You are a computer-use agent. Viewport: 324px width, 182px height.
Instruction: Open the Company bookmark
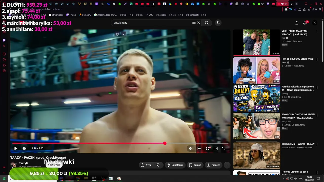pyautogui.click(x=85, y=15)
